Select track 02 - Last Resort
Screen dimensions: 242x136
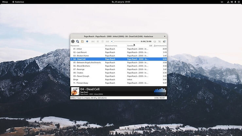tap(118, 52)
